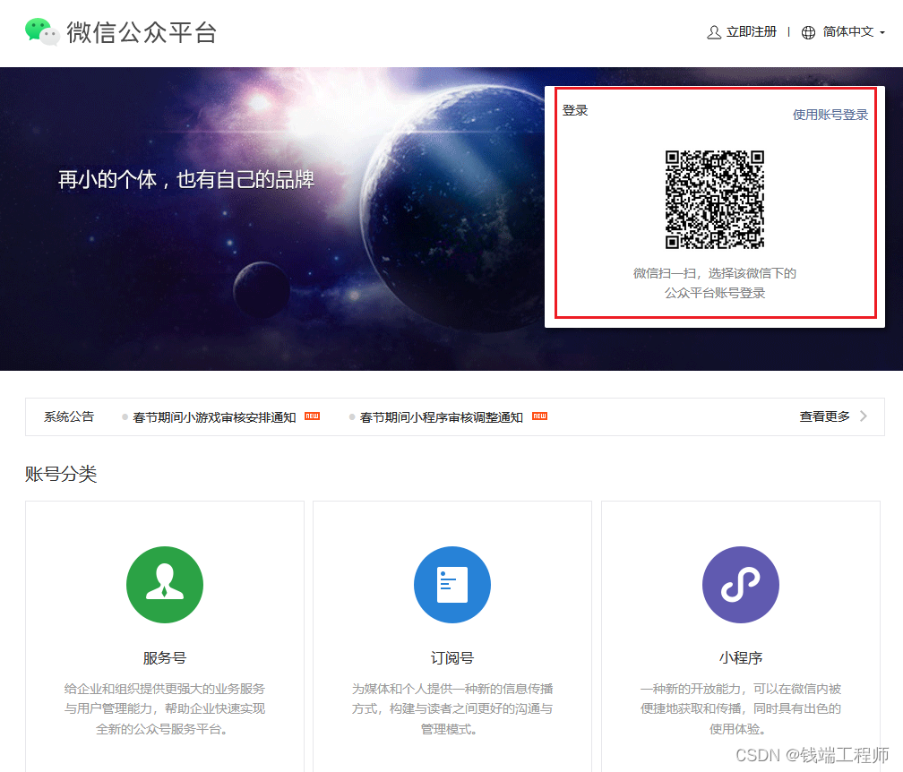Click the 微信扫一扫 instruction text

click(x=715, y=283)
